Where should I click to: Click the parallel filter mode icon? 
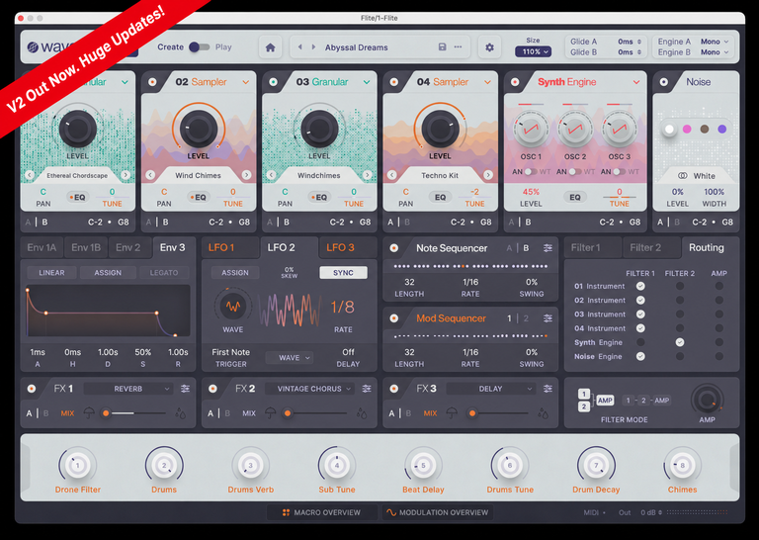pos(596,400)
